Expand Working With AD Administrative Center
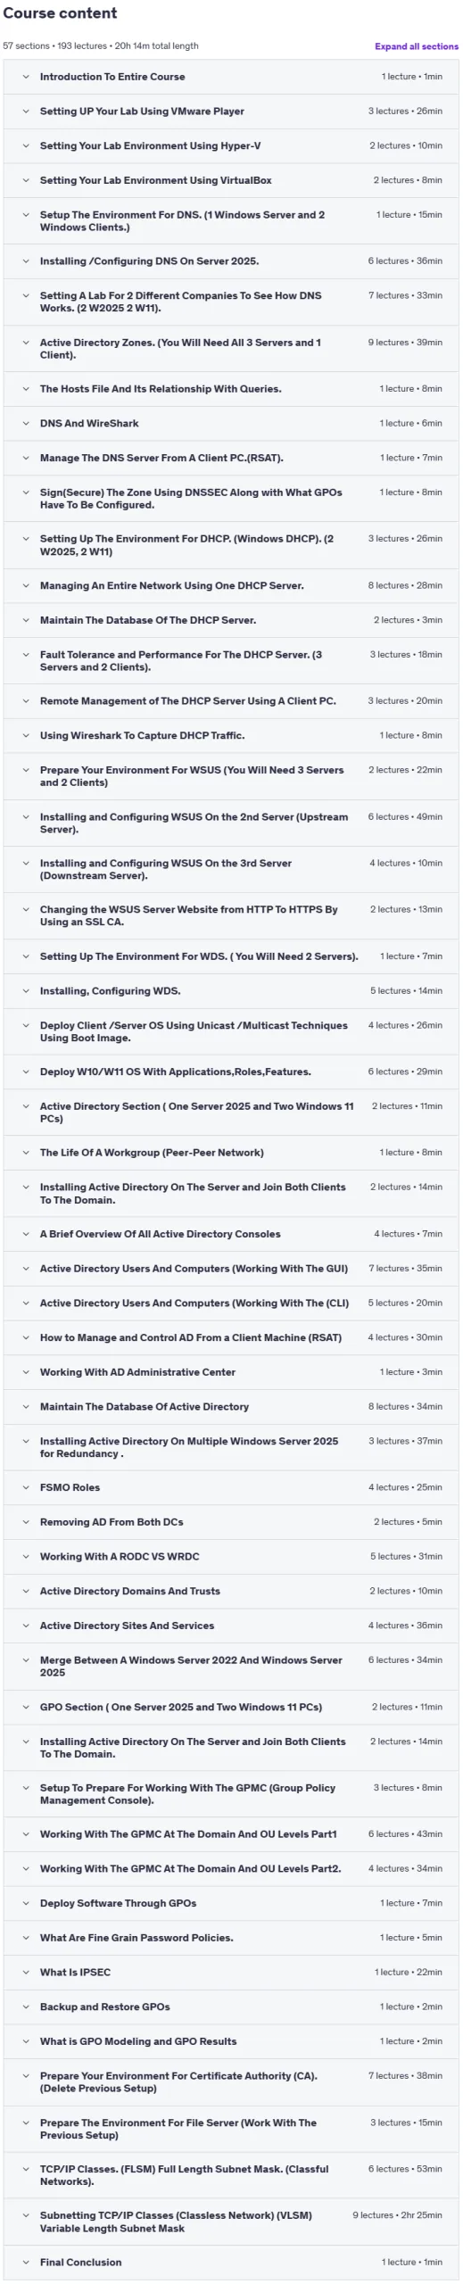This screenshot has height=2284, width=463. pos(231,1372)
